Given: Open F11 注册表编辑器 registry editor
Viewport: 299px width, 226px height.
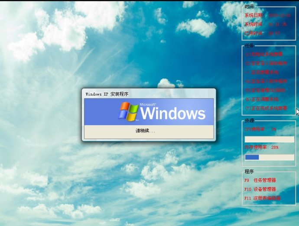Looking at the screenshot, I should click(263, 198).
